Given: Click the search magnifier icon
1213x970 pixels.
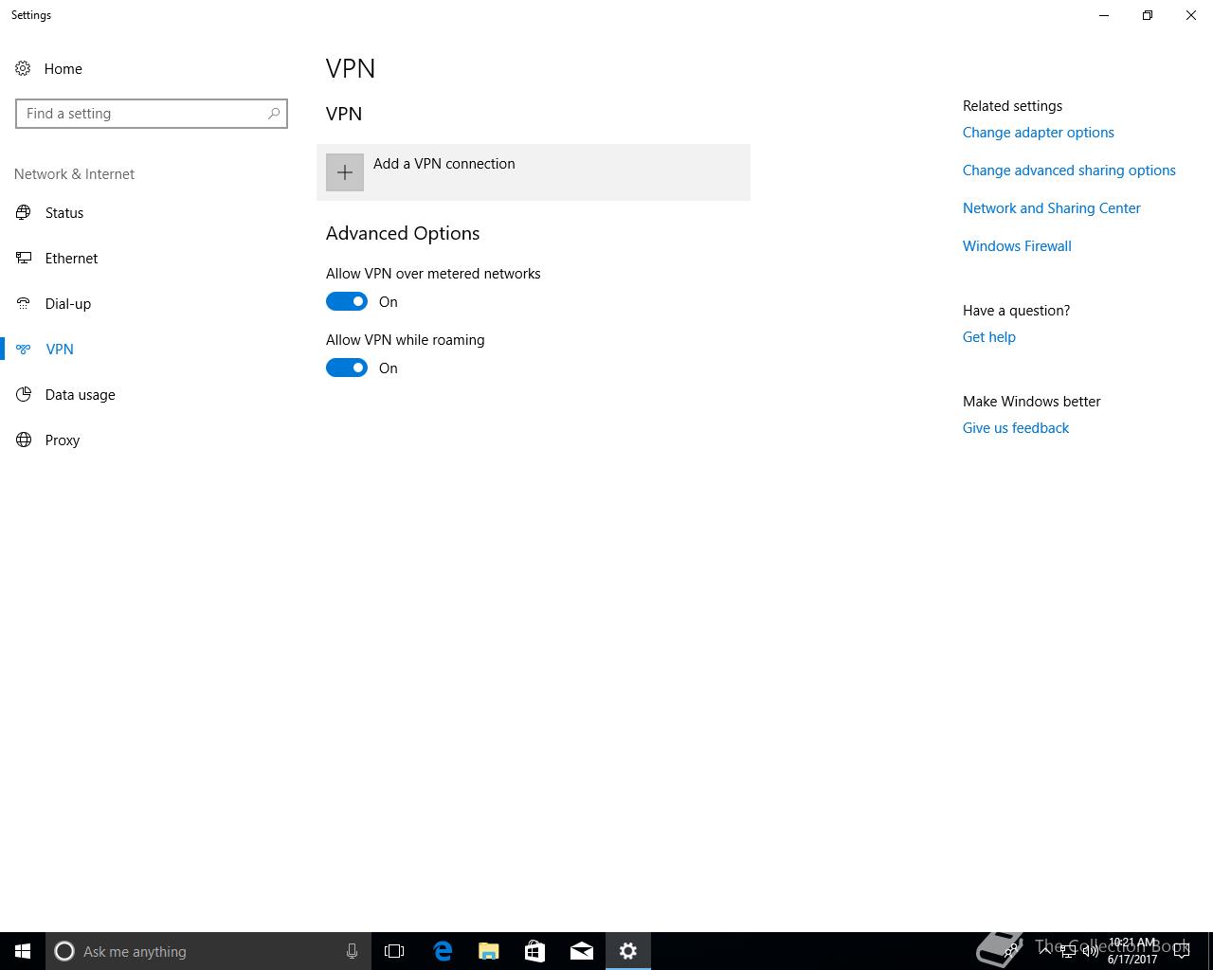Looking at the screenshot, I should (x=274, y=114).
